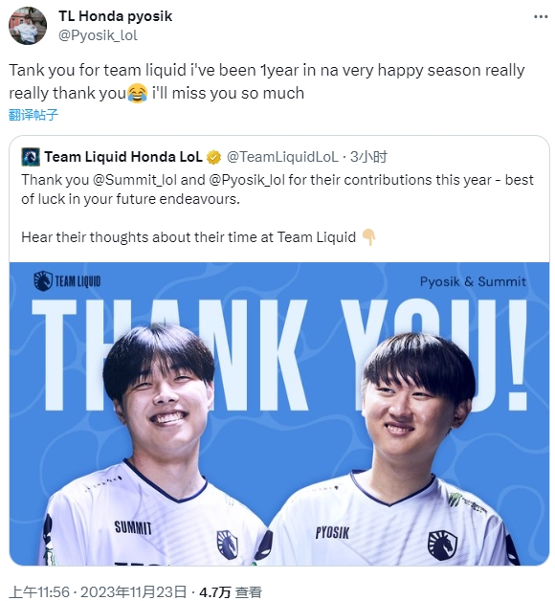555x601 pixels.
Task: Click the @Pyosik_lol mention in quoted tweet
Action: [247, 180]
